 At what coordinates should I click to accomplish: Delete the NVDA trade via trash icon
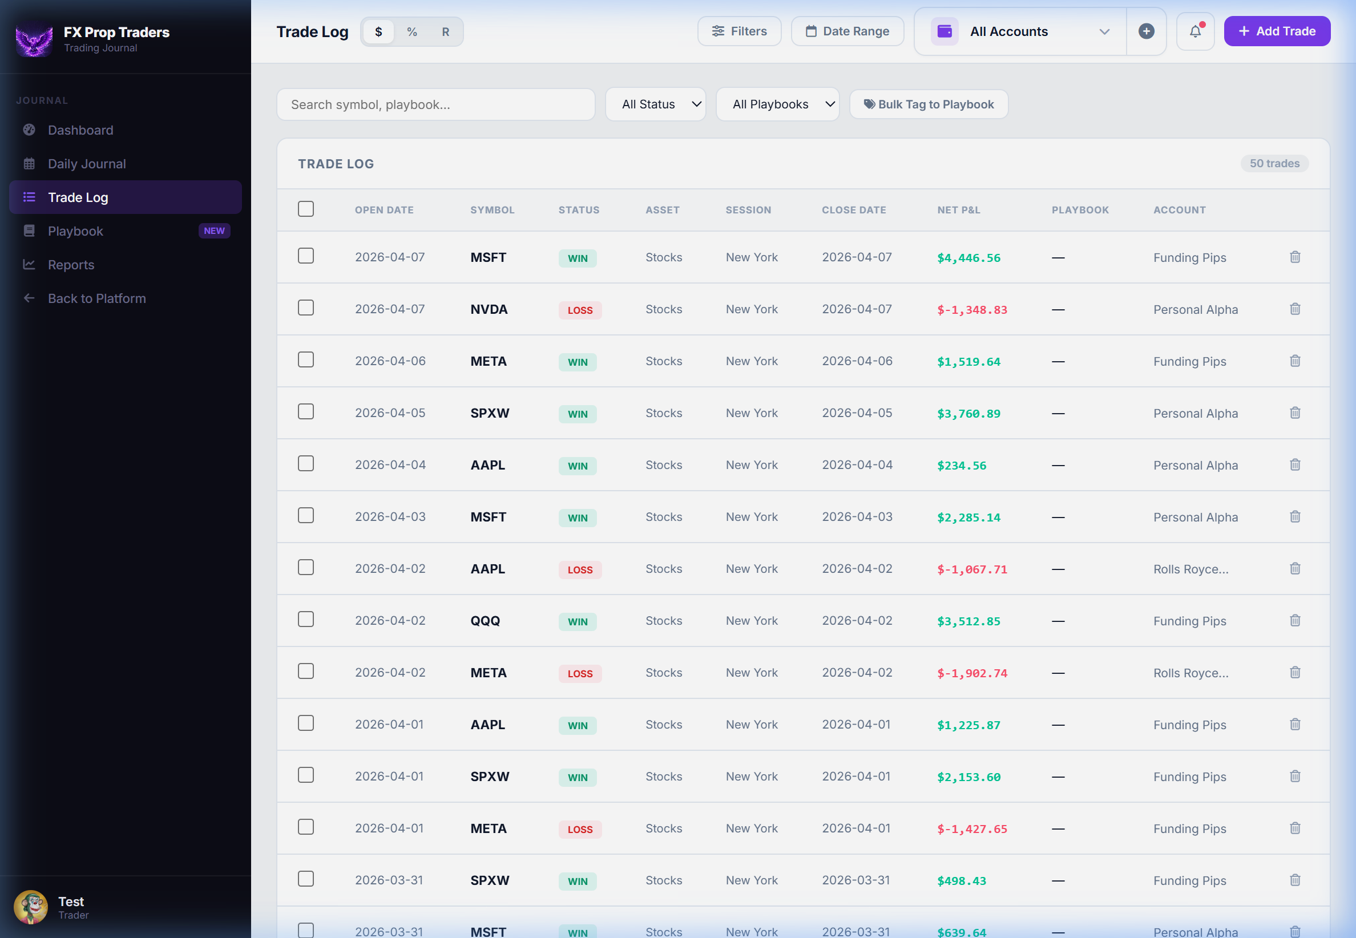[1294, 309]
